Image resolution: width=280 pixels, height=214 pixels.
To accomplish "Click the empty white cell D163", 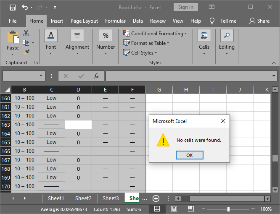I will coord(78,125).
